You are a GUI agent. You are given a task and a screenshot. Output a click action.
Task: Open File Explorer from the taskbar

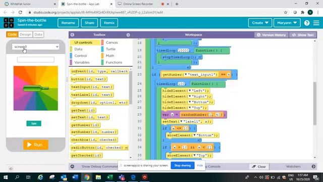[x=98, y=177]
